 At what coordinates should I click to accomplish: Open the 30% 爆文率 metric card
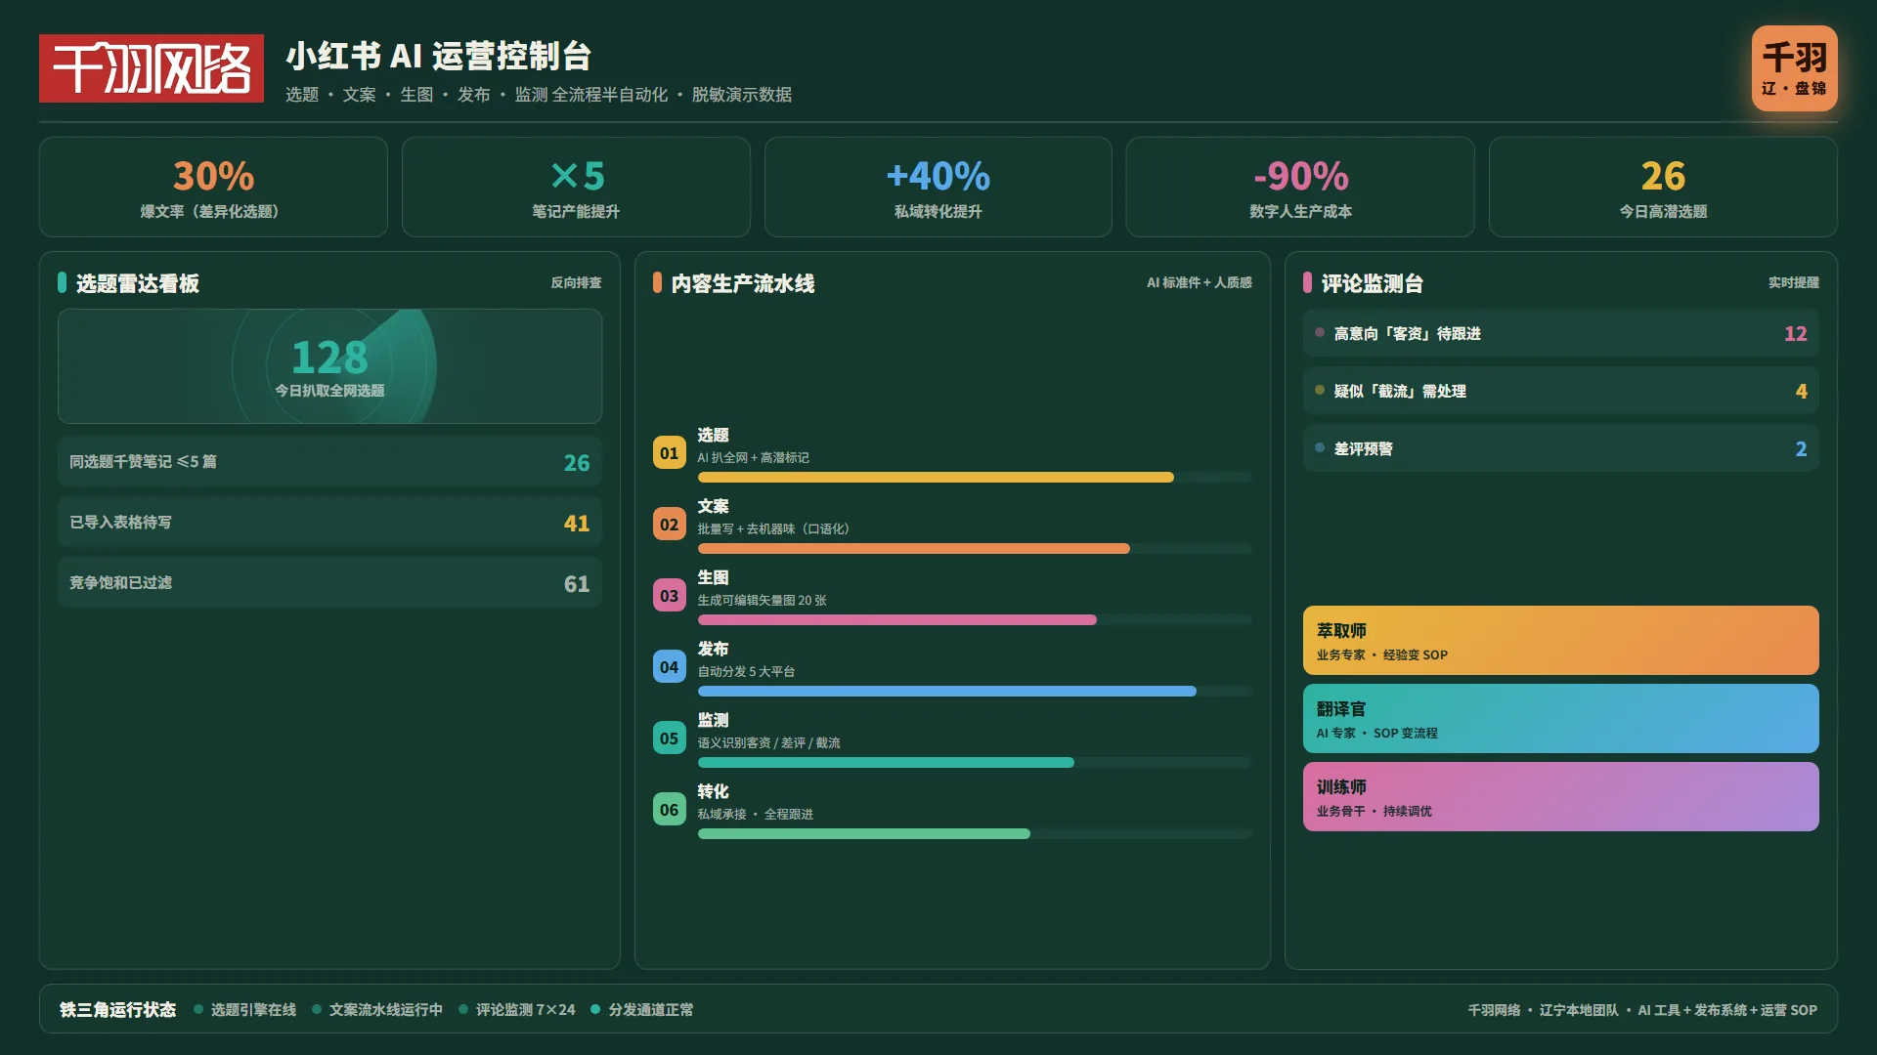pos(213,187)
